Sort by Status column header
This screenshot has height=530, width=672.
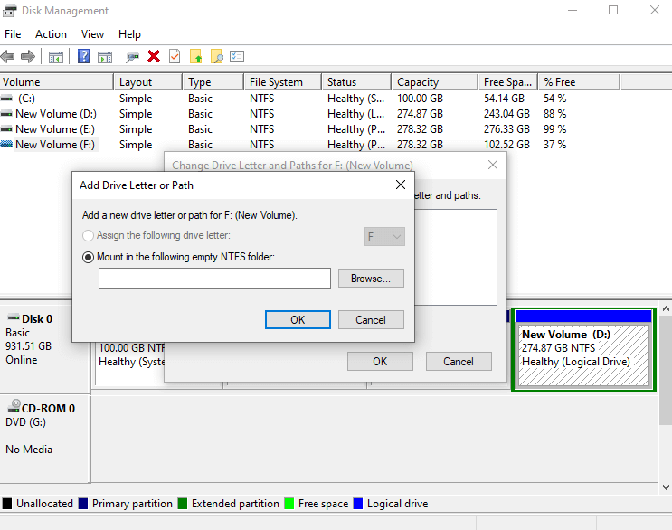coord(356,81)
